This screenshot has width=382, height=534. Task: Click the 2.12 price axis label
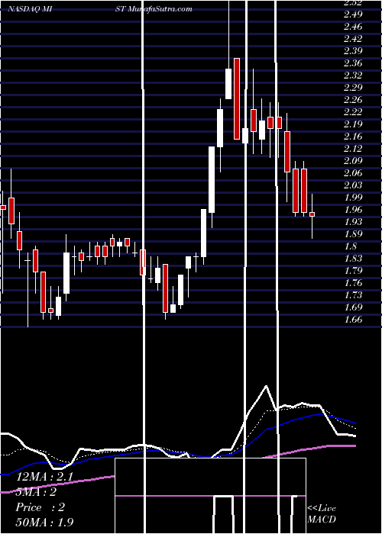[x=353, y=149]
